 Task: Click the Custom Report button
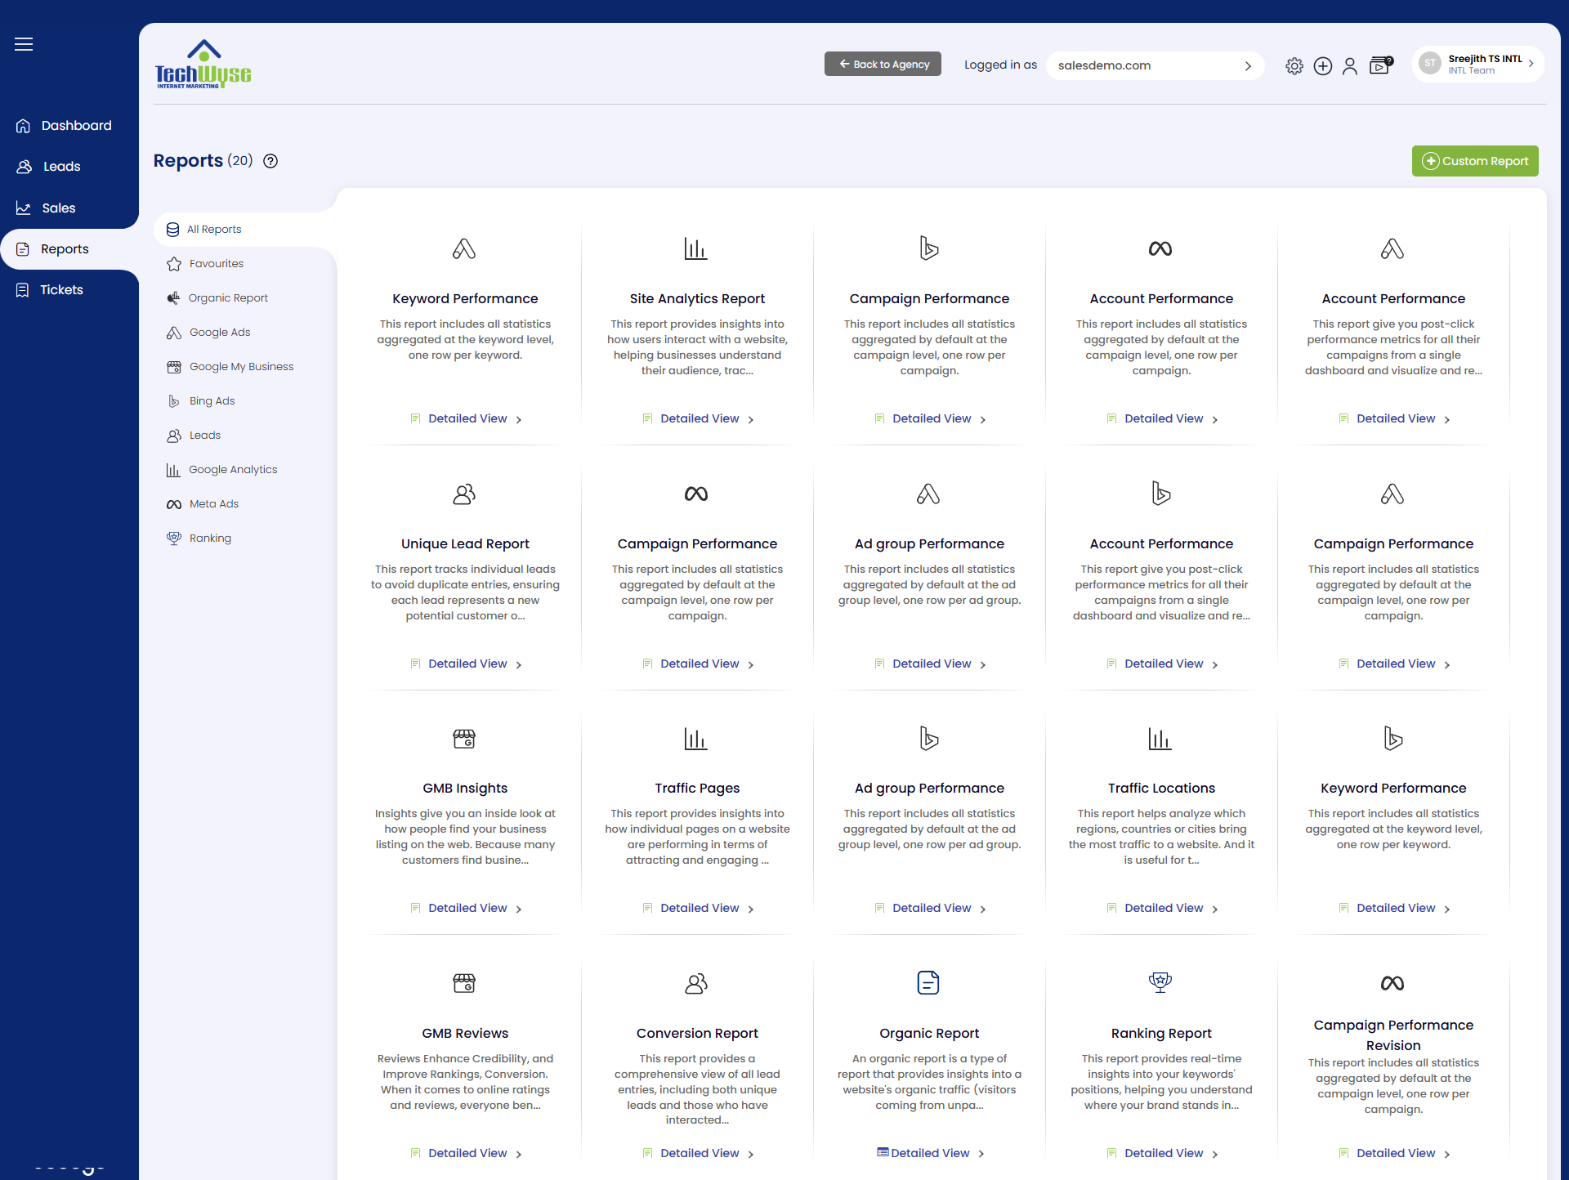pos(1475,161)
